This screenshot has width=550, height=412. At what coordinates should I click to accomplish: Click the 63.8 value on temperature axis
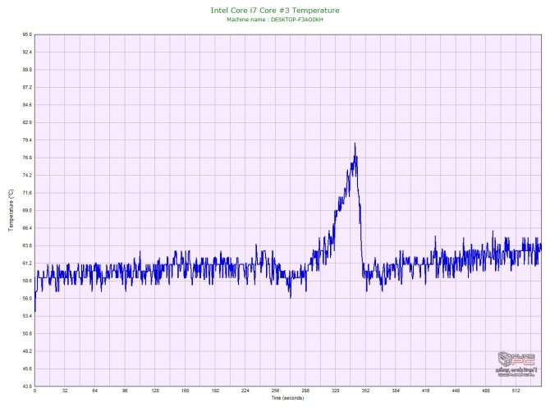tap(27, 245)
